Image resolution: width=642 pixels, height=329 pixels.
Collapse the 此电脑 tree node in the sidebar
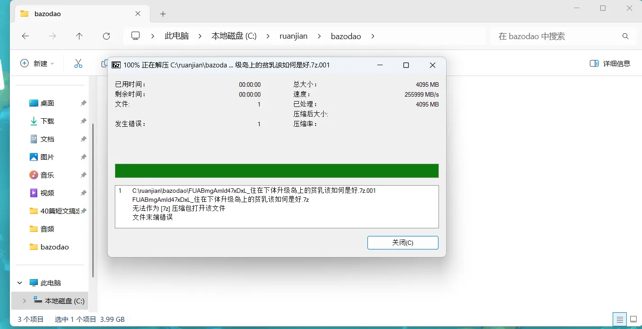click(20, 283)
